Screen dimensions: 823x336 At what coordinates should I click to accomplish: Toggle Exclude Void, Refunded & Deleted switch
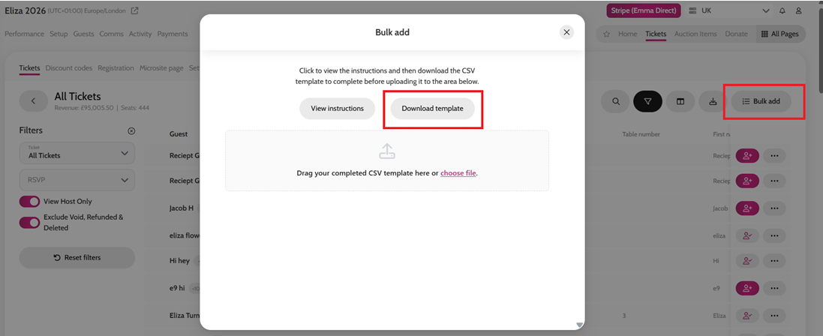click(x=29, y=223)
